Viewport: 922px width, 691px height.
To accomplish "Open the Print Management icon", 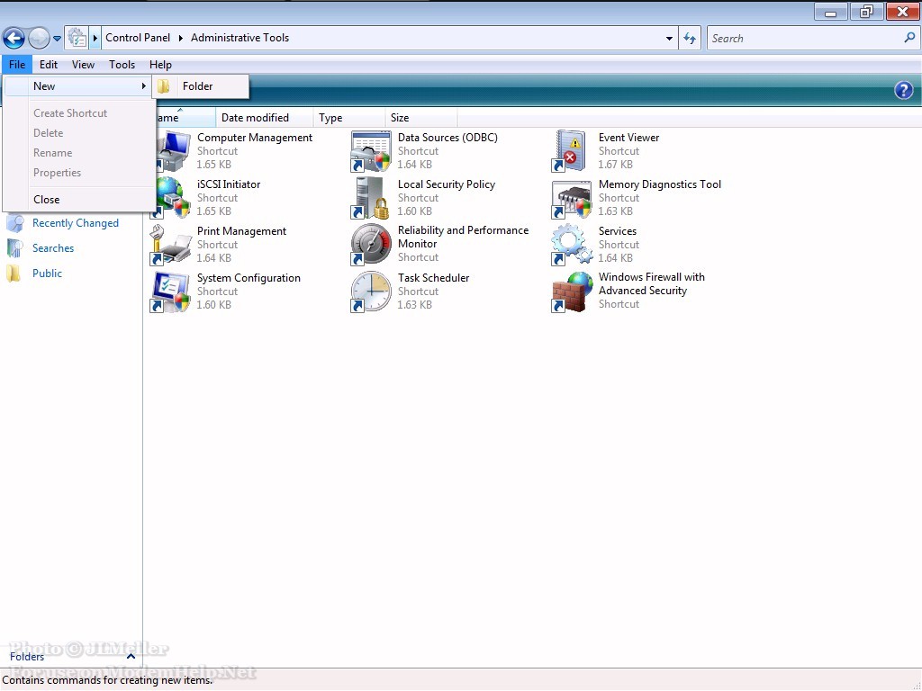I will click(170, 245).
